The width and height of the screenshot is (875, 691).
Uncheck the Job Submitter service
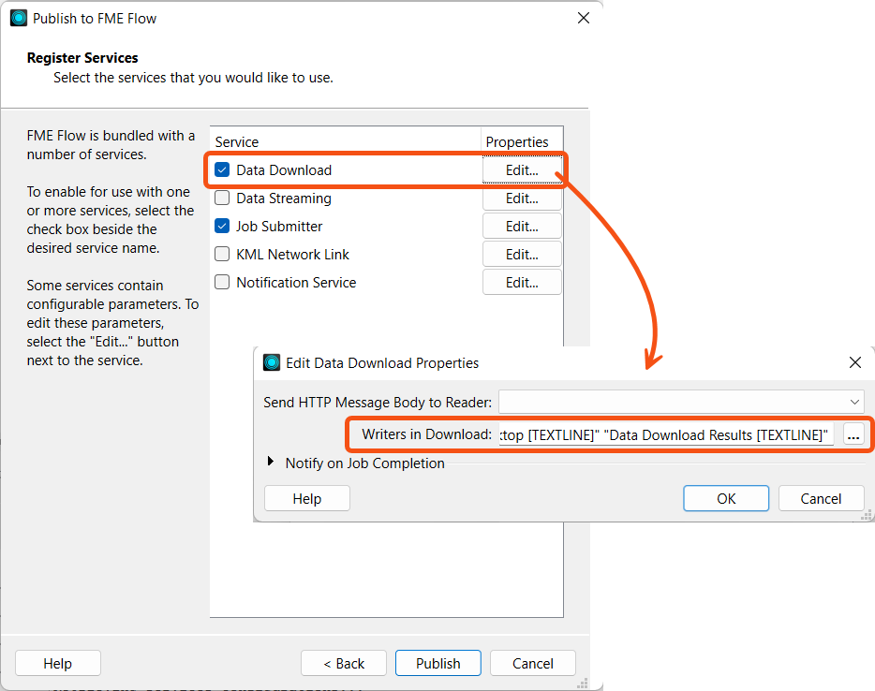click(222, 226)
